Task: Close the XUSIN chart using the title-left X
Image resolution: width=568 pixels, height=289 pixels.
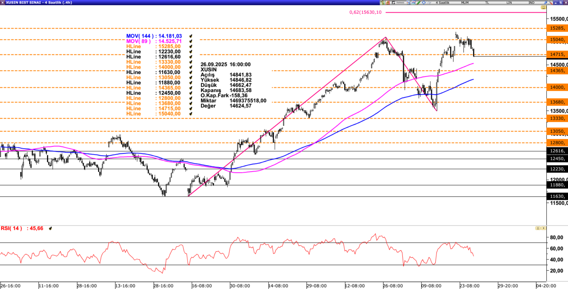Action: (x=2, y=2)
